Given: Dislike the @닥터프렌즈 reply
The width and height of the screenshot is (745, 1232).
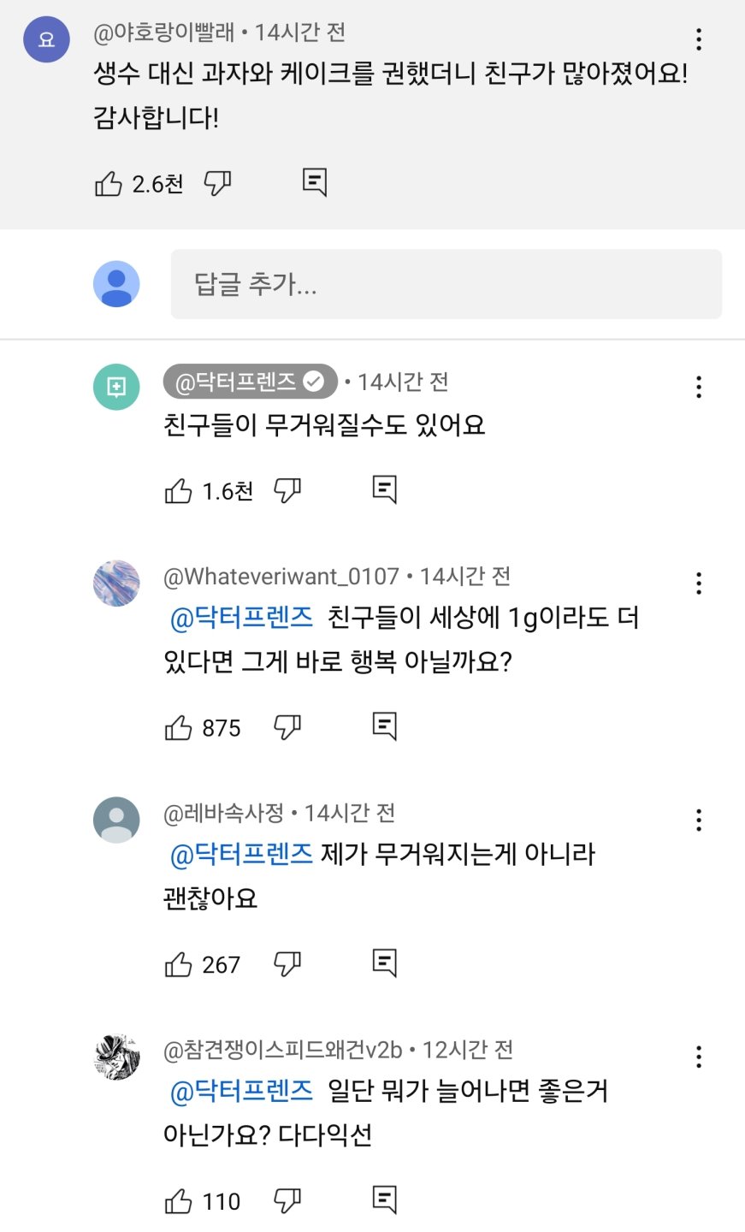Looking at the screenshot, I should 288,489.
